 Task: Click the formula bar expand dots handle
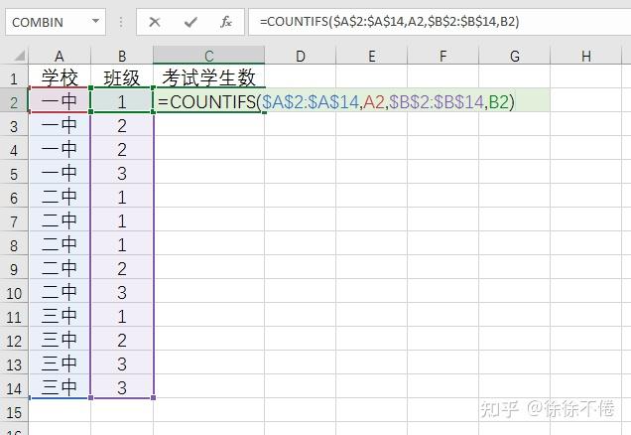[121, 22]
